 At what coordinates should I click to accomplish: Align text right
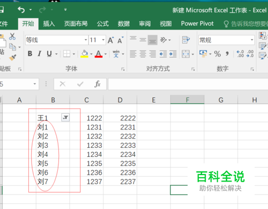coord(152,54)
